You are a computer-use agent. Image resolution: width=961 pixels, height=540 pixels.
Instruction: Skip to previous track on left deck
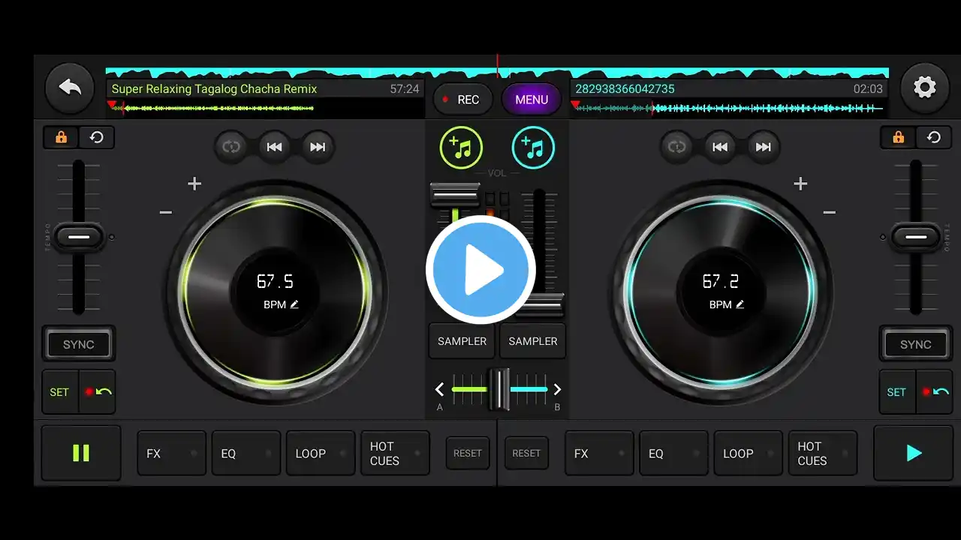(x=274, y=147)
